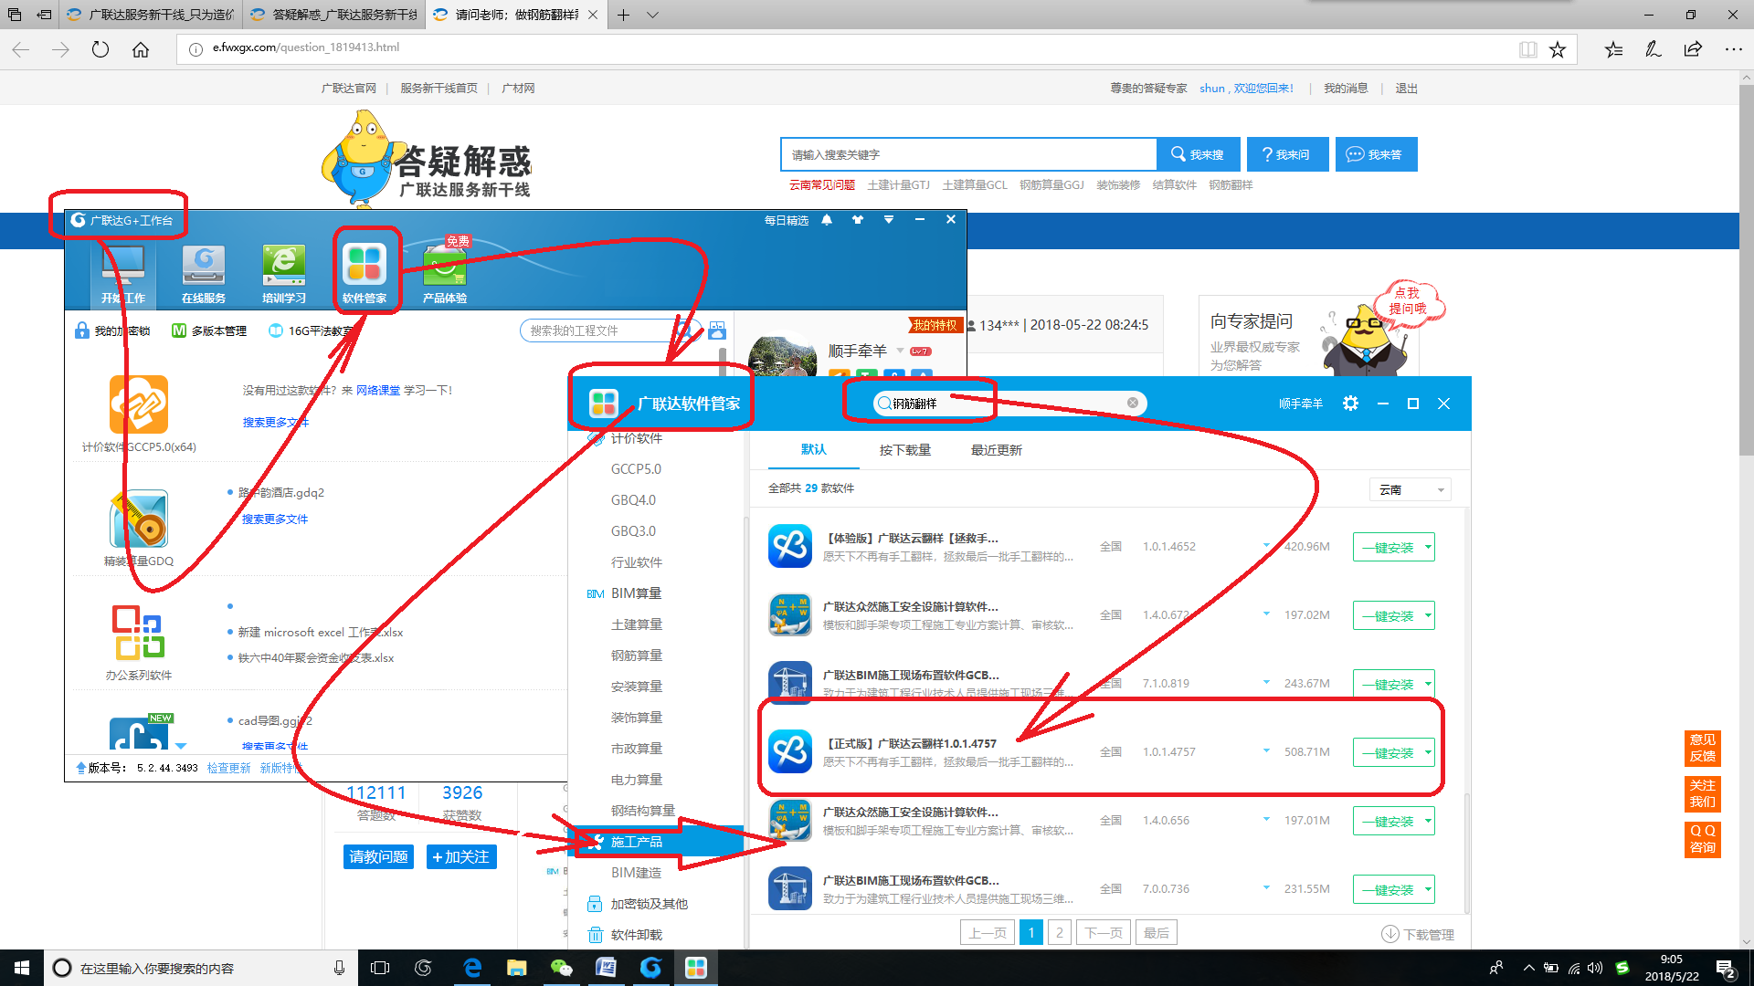Expand version dropdown for 1.0.1.4757
This screenshot has width=1754, height=986.
pos(1266,750)
